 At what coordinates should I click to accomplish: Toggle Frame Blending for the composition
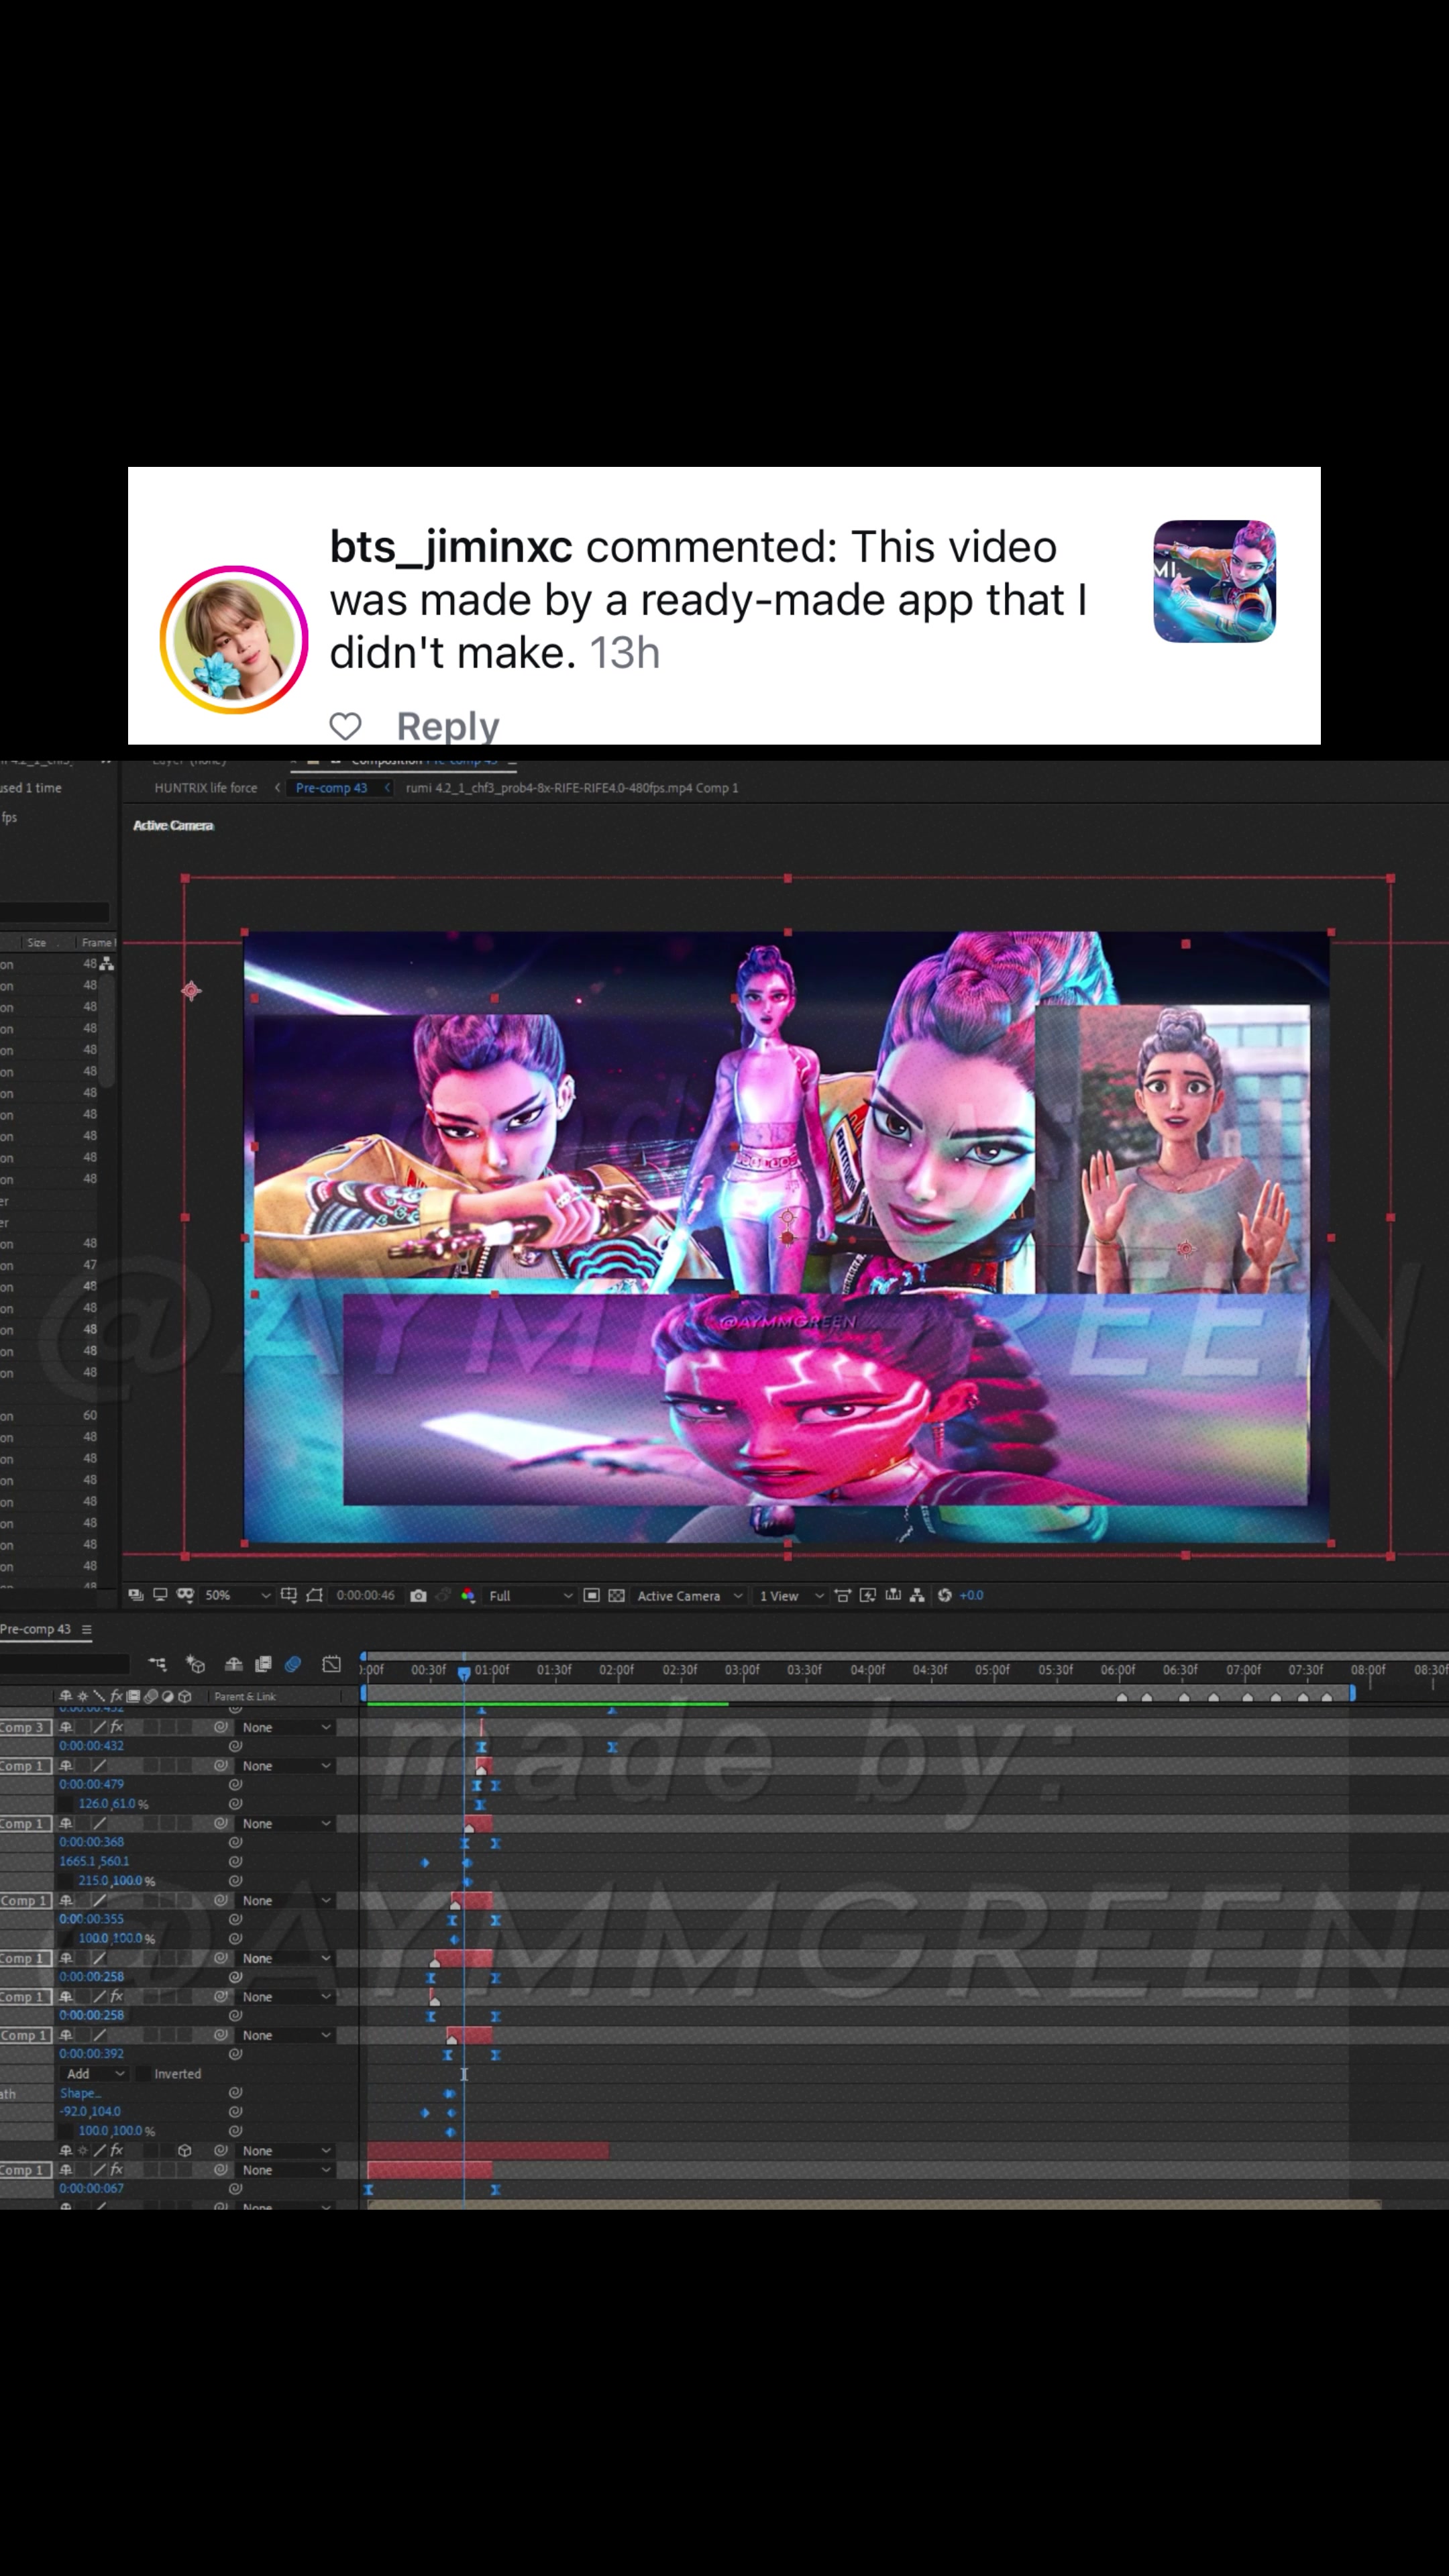[263, 1664]
